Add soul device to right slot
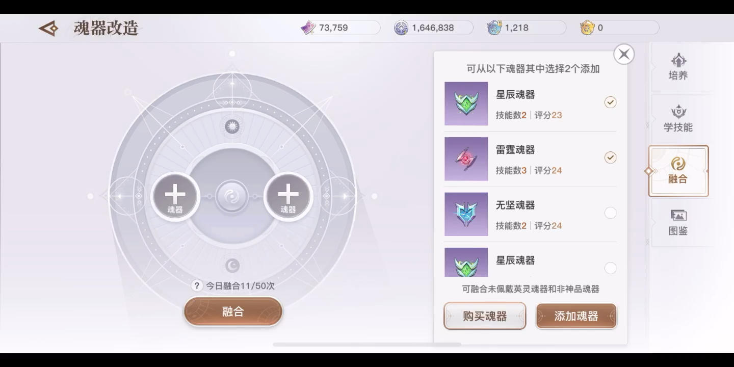 [x=288, y=196]
